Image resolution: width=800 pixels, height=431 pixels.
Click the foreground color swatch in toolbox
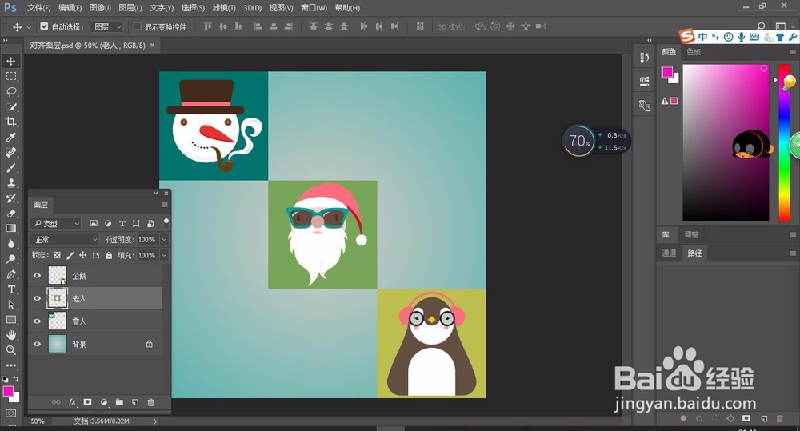pyautogui.click(x=8, y=391)
